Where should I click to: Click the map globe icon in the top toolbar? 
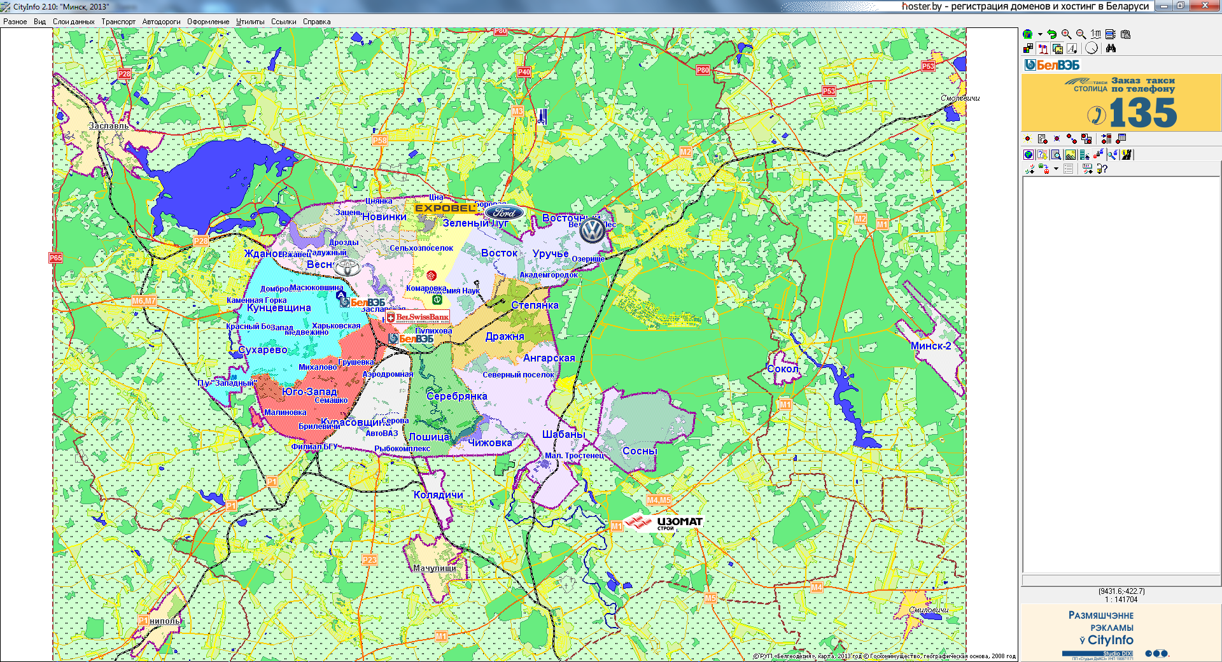pyautogui.click(x=1027, y=34)
